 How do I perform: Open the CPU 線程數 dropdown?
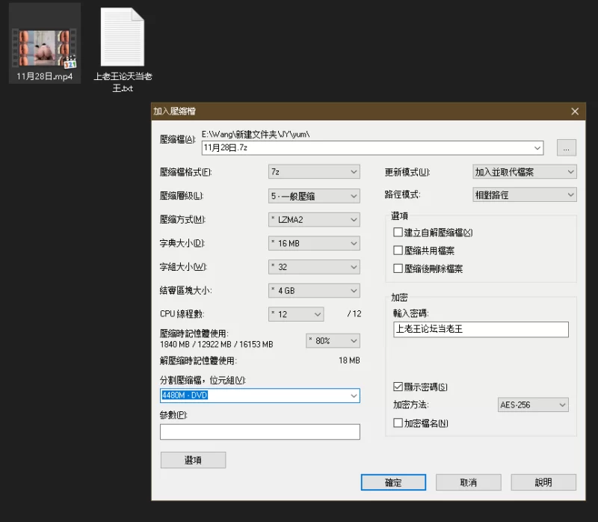pyautogui.click(x=296, y=314)
